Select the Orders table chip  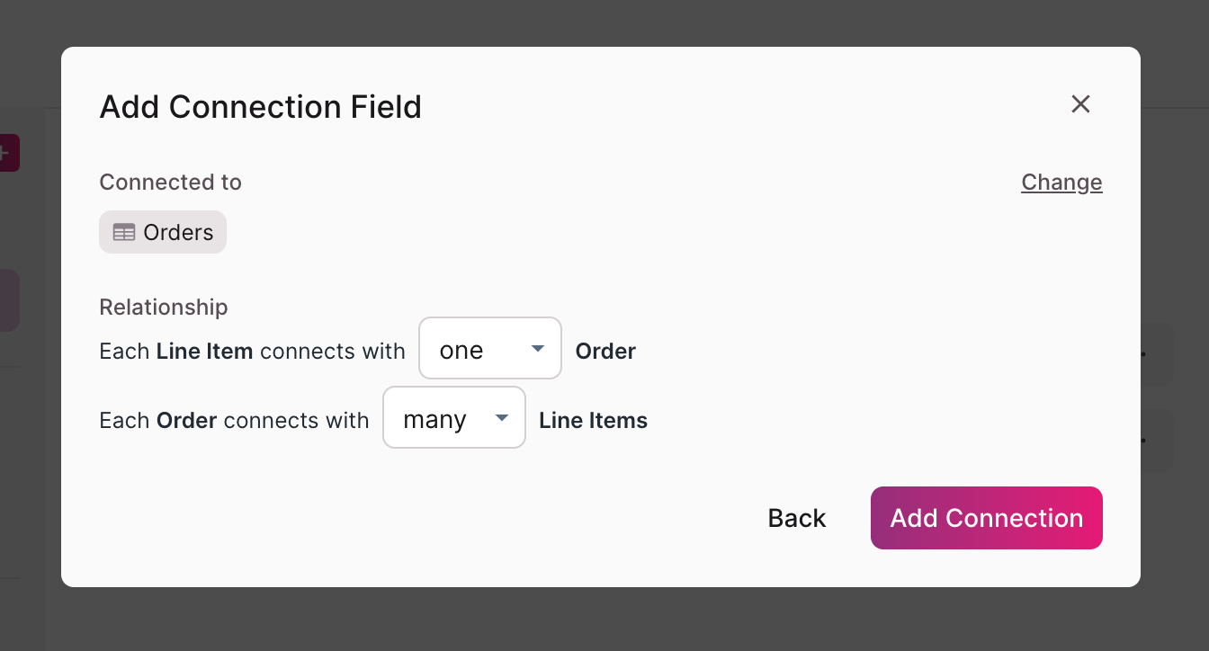163,233
